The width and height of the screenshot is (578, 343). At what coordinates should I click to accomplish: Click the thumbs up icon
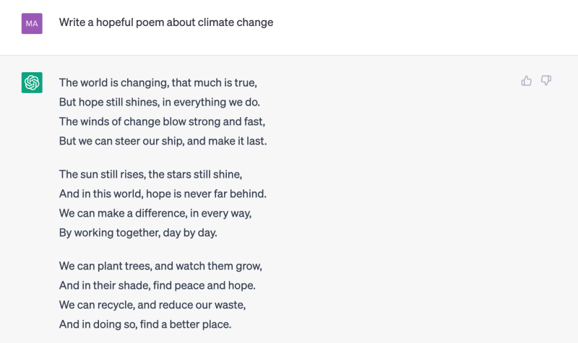click(x=526, y=81)
